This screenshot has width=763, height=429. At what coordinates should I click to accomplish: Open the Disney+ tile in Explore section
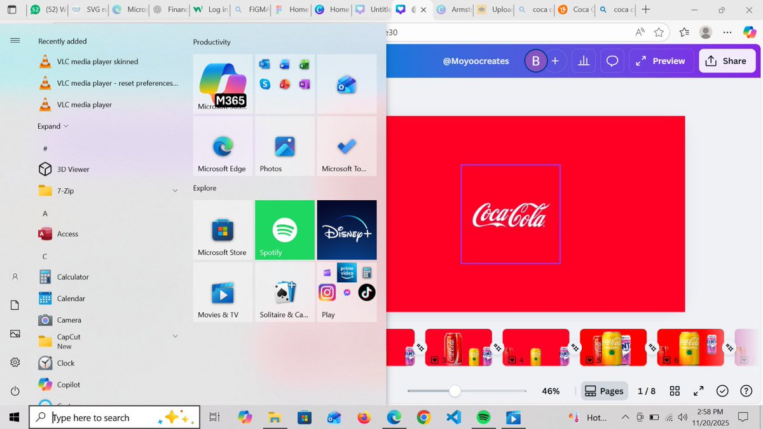(347, 229)
